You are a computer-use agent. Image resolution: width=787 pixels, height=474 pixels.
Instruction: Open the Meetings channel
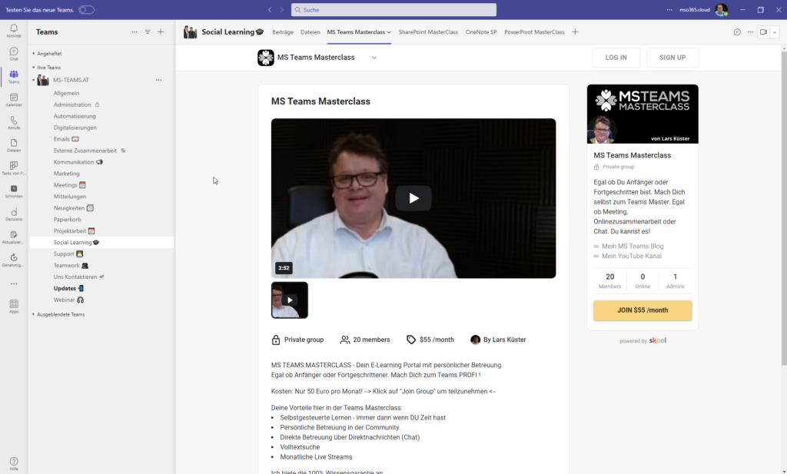65,185
